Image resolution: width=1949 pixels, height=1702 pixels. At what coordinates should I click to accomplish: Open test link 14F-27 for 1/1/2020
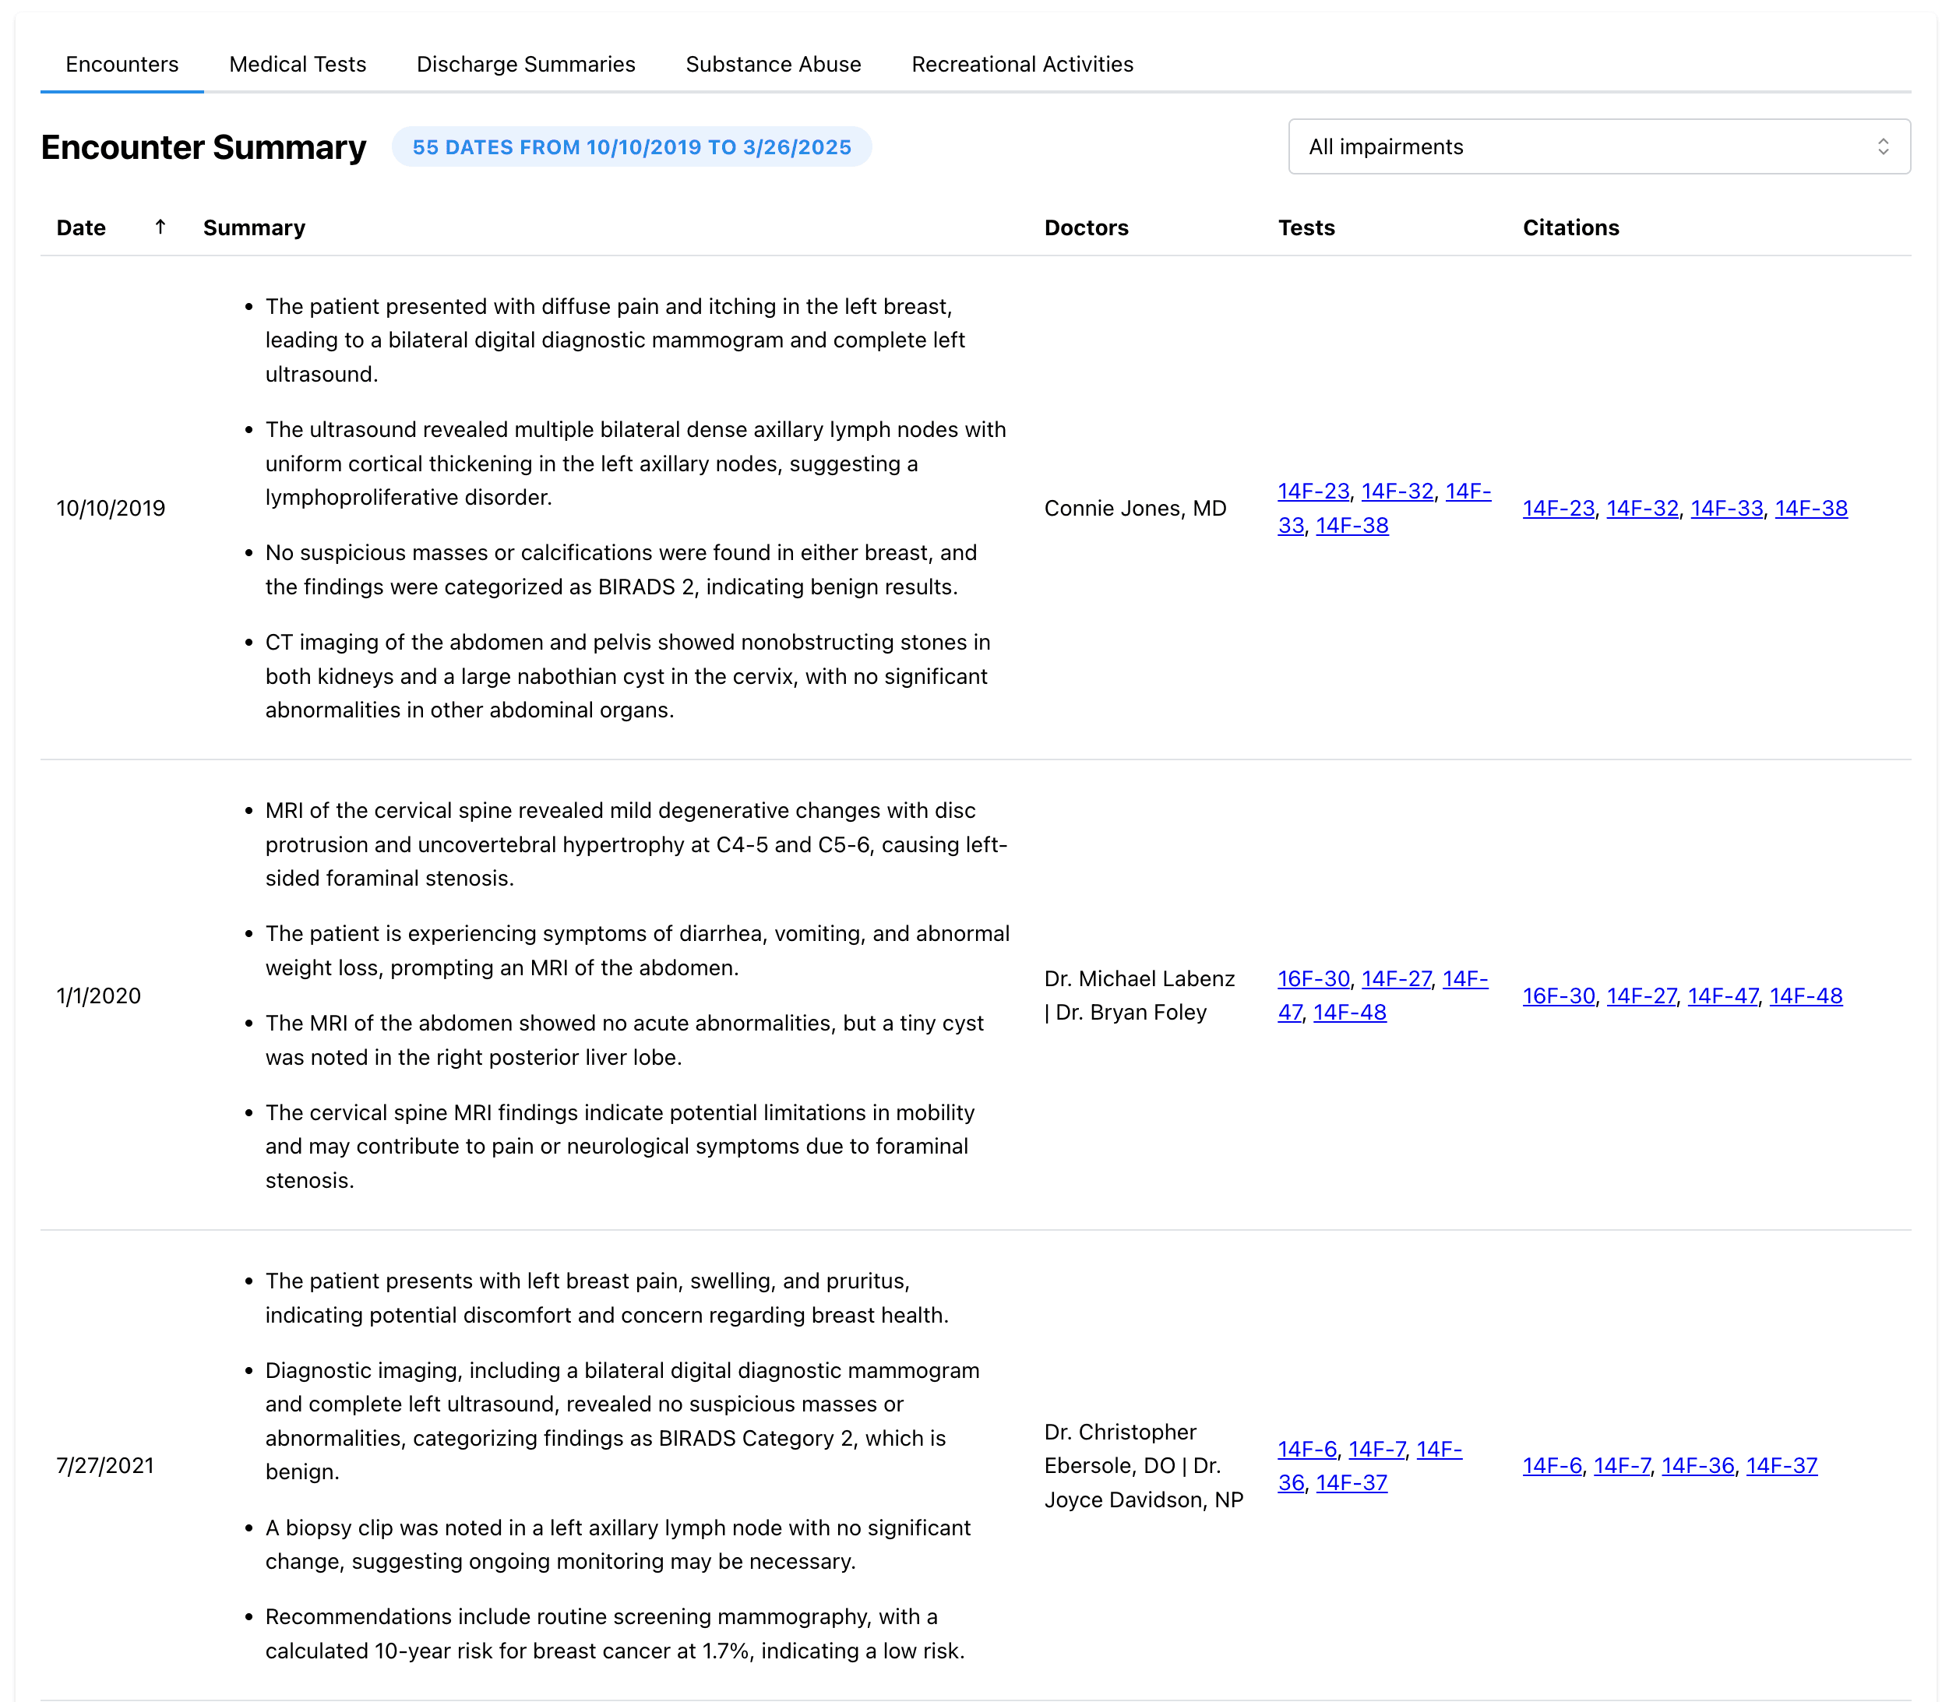point(1397,979)
